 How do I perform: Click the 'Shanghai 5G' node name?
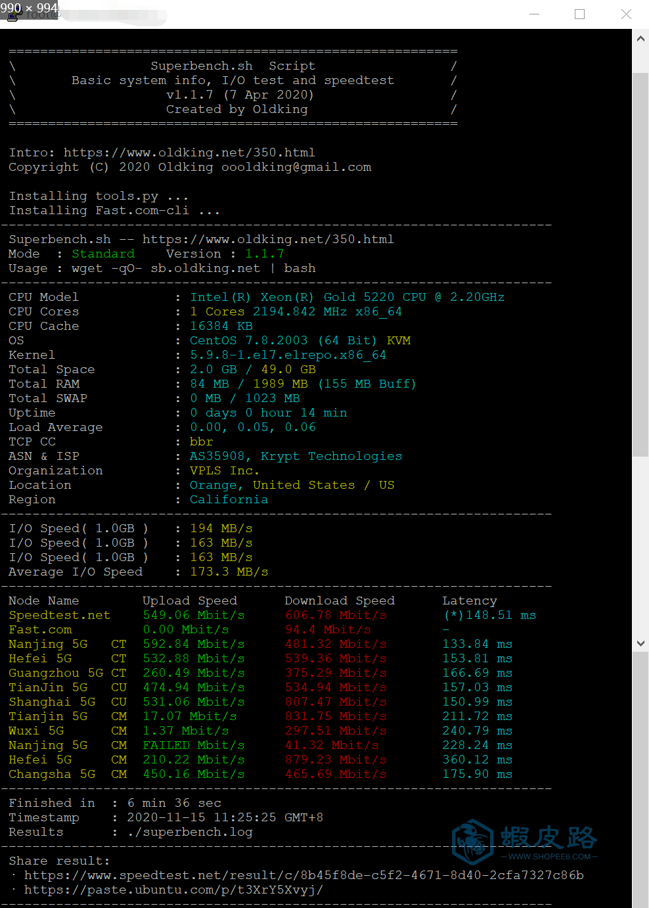tap(52, 702)
